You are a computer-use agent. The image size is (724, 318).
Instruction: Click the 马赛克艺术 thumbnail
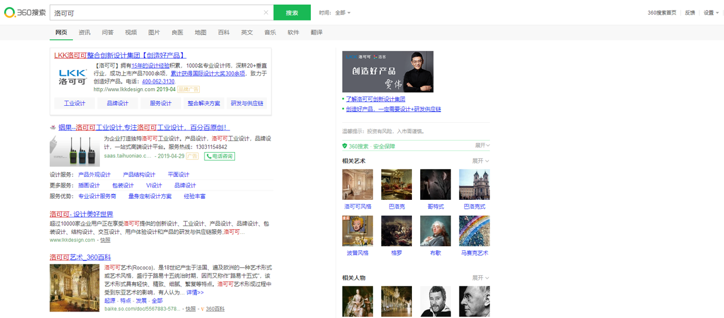click(x=474, y=231)
